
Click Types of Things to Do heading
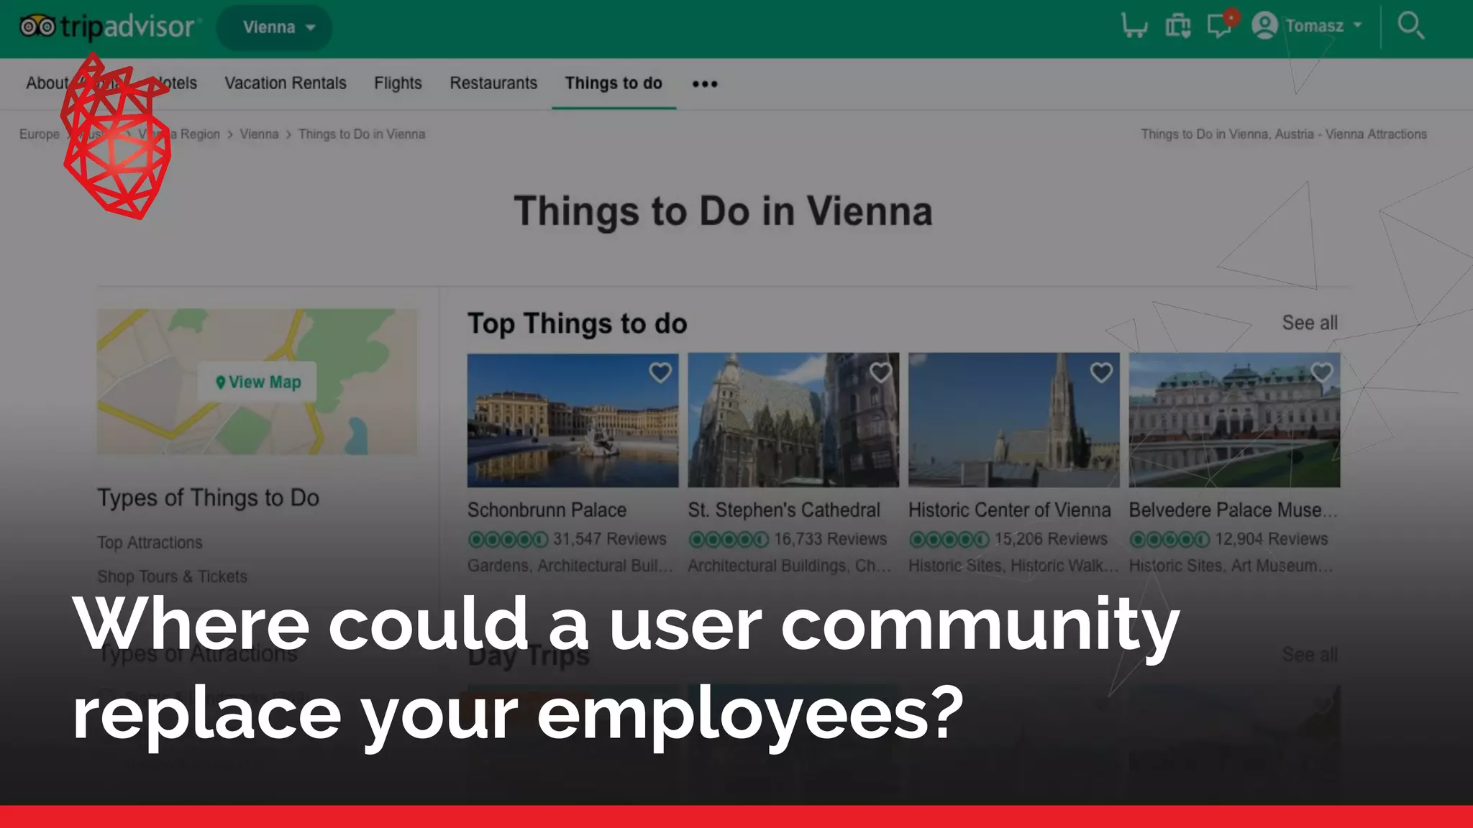208,497
